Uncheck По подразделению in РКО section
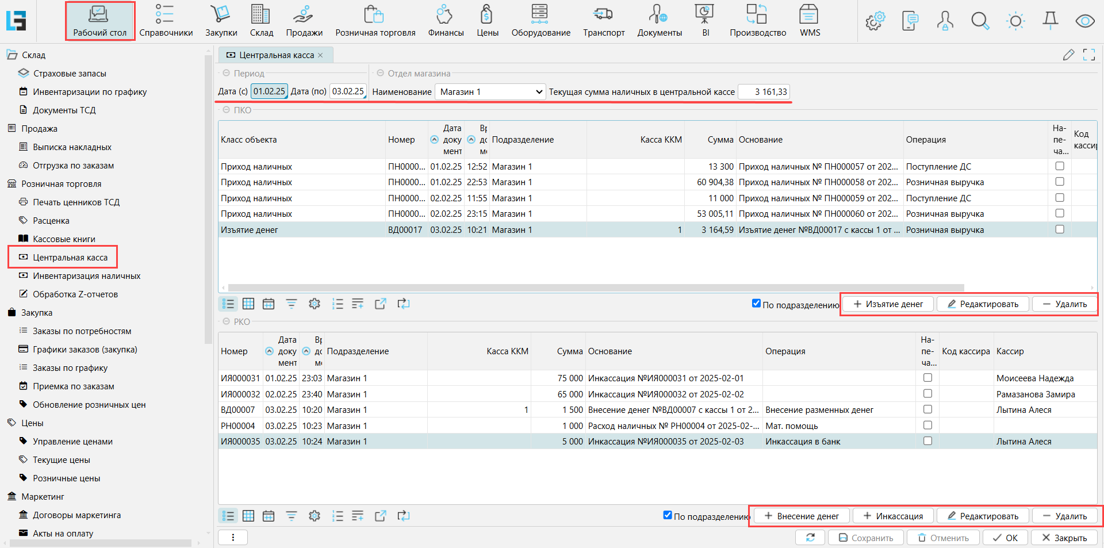The image size is (1104, 548). click(x=667, y=515)
